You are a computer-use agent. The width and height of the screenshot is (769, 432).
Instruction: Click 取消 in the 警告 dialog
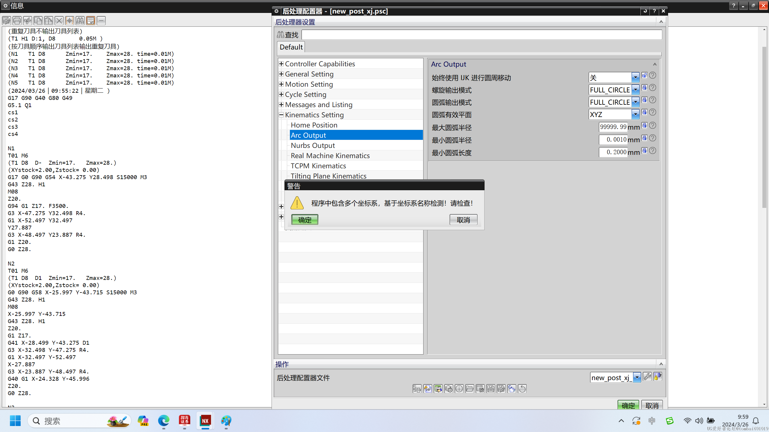463,220
